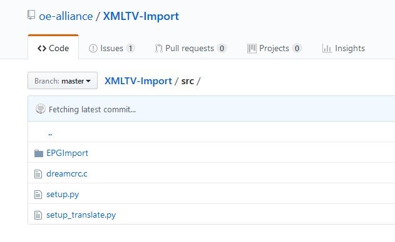
Task: Click the repository book icon
Action: [x=31, y=15]
